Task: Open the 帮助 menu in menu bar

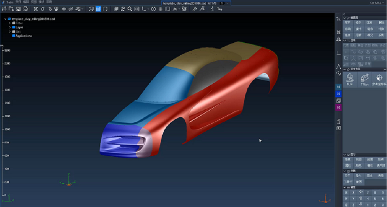Action: [x=49, y=2]
